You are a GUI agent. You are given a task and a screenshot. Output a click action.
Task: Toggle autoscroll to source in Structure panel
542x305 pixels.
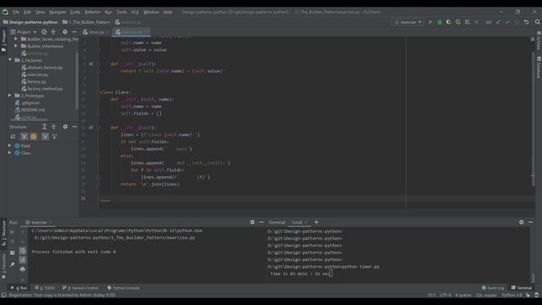(x=45, y=136)
